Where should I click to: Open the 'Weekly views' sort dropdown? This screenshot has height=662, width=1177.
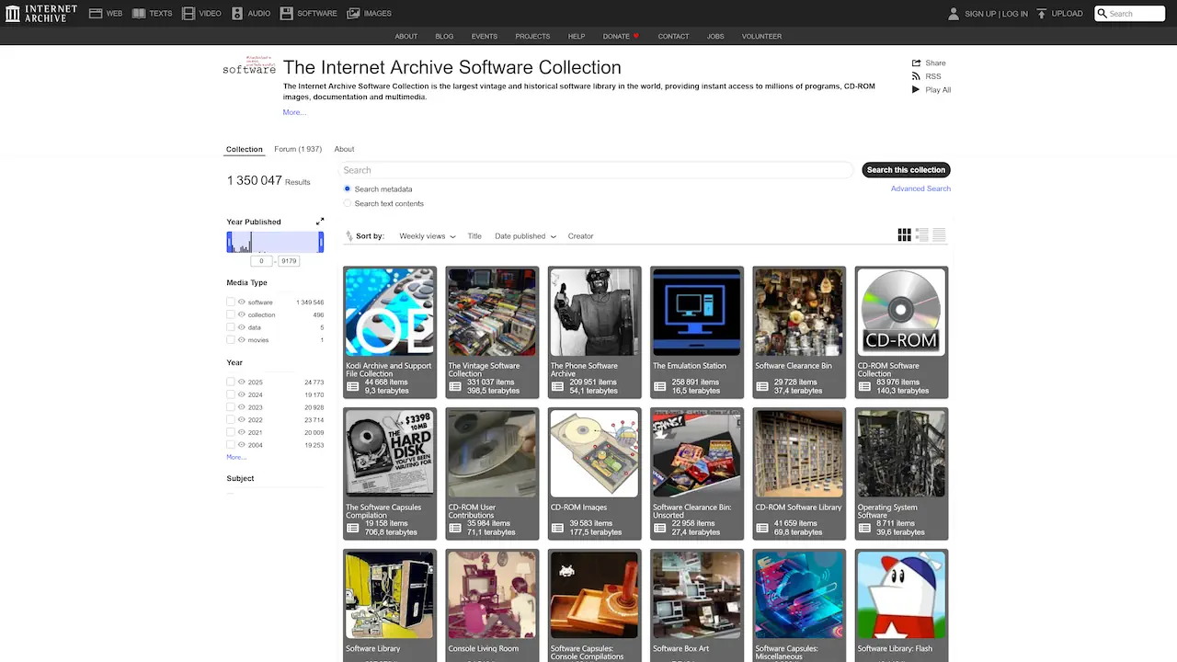coord(426,236)
